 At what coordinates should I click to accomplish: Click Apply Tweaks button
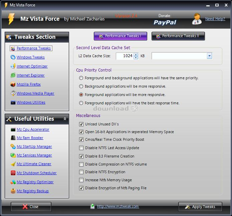pos(200,207)
